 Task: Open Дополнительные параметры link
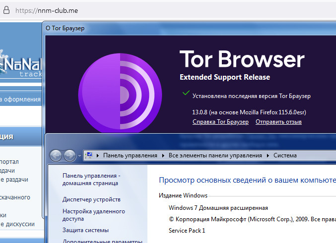102,241
